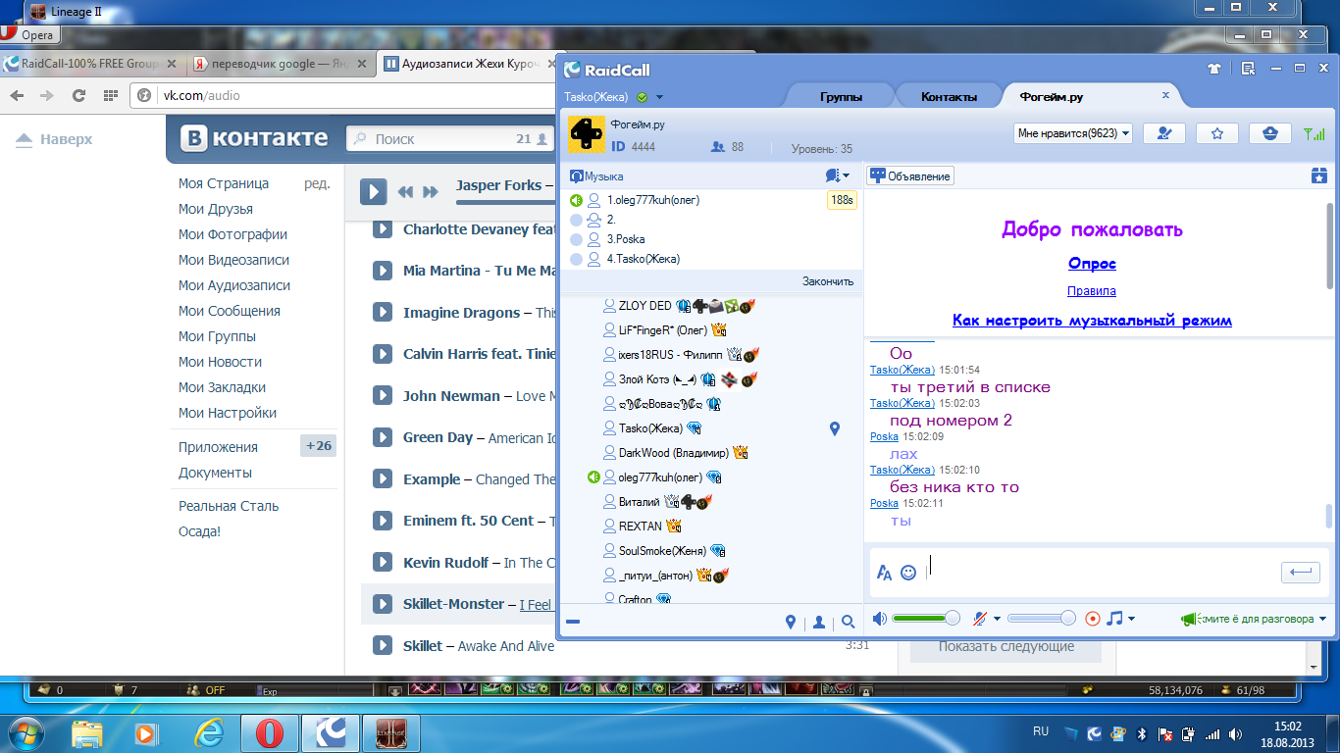Open Мои Друзья in VK sidebar
This screenshot has width=1340, height=753.
pos(216,209)
